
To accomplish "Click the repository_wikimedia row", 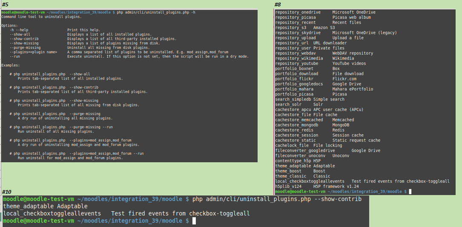I will (x=315, y=58).
